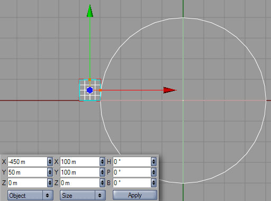The width and height of the screenshot is (271, 201).
Task: Click the blue Z-axis center handle
Action: tap(90, 90)
